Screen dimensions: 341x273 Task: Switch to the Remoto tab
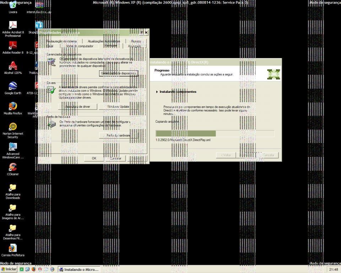(x=136, y=41)
